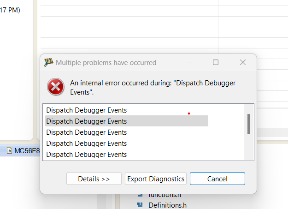
Task: Click the Details >> button
Action: tap(94, 179)
